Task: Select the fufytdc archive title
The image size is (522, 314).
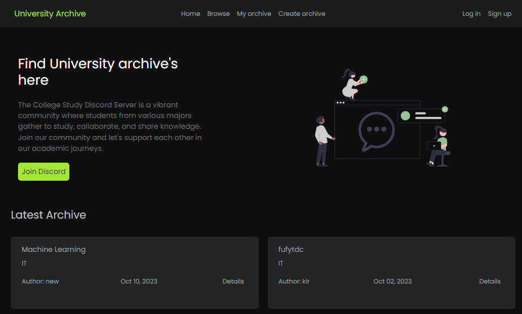Action: tap(291, 250)
